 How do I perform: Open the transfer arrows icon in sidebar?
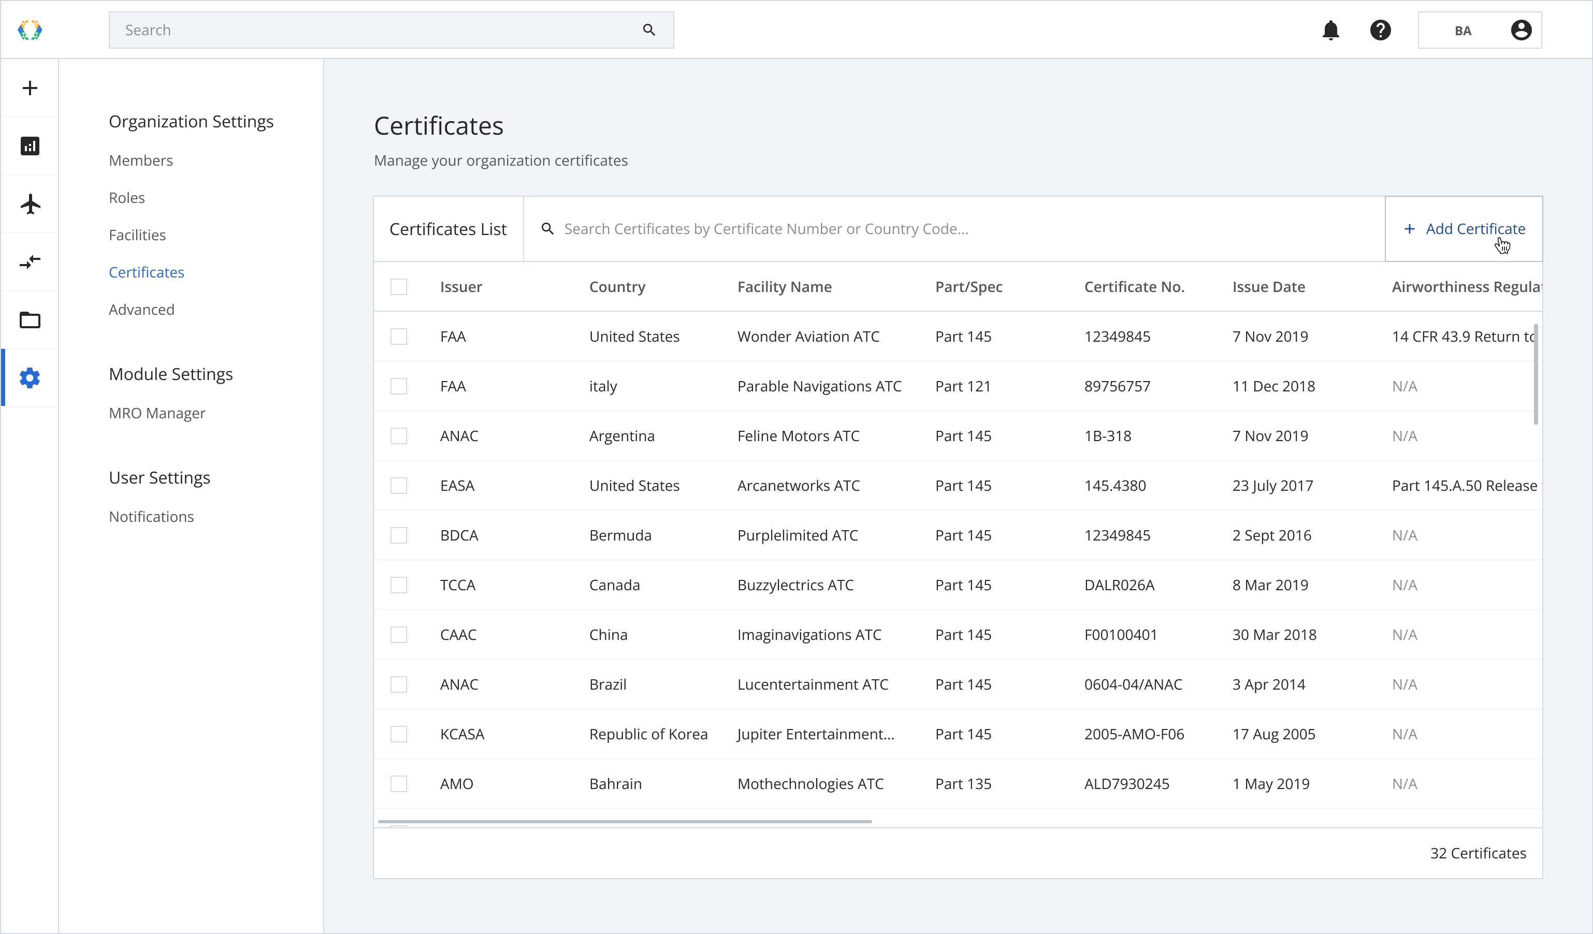pyautogui.click(x=30, y=261)
